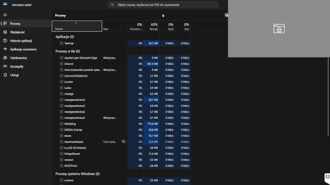The width and height of the screenshot is (330, 185).
Task: Select msedgewebview2 row using 0,9 MB
Action: (121, 106)
